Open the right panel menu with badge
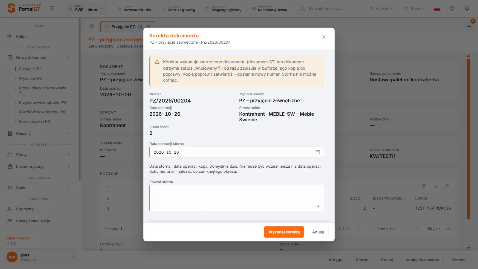 pyautogui.click(x=469, y=25)
